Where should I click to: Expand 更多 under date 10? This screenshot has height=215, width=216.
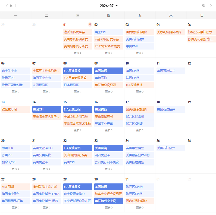click(140, 91)
